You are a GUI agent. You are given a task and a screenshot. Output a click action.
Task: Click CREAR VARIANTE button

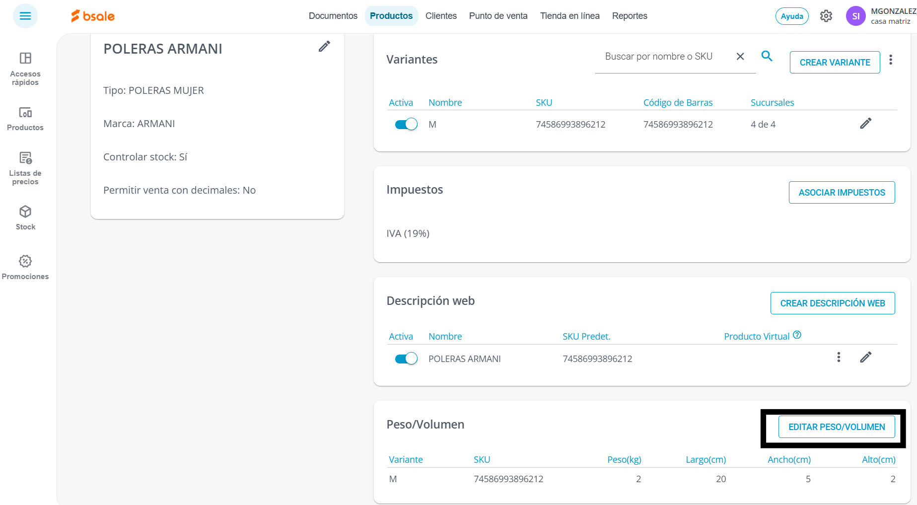coord(835,63)
